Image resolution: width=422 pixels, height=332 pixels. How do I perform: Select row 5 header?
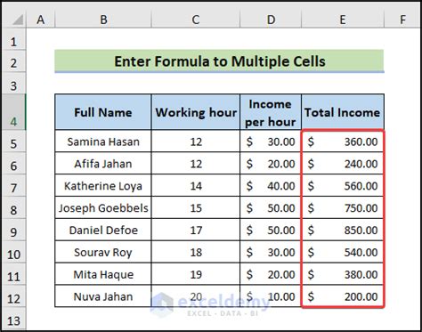(13, 142)
